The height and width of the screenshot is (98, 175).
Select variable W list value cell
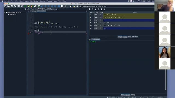click(x=129, y=17)
